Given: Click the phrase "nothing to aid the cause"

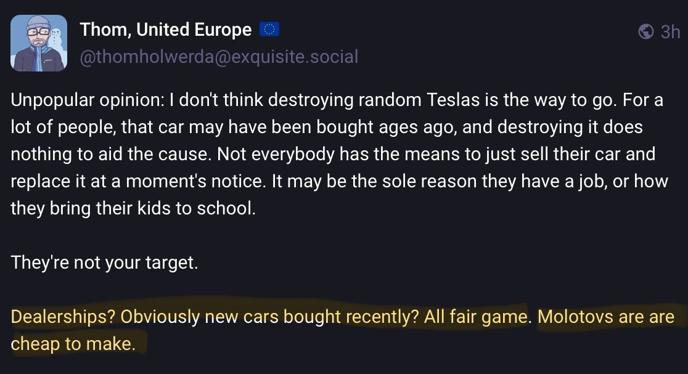Looking at the screenshot, I should pos(108,154).
